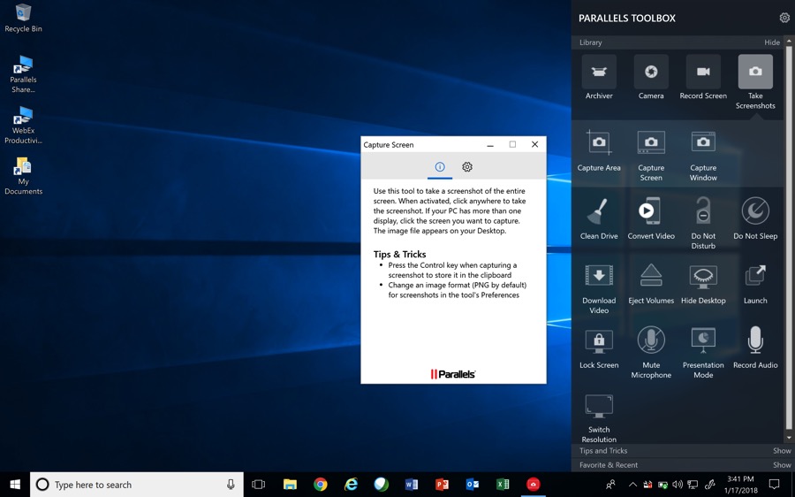Image resolution: width=795 pixels, height=497 pixels.
Task: Open the Launch tool
Action: (755, 284)
